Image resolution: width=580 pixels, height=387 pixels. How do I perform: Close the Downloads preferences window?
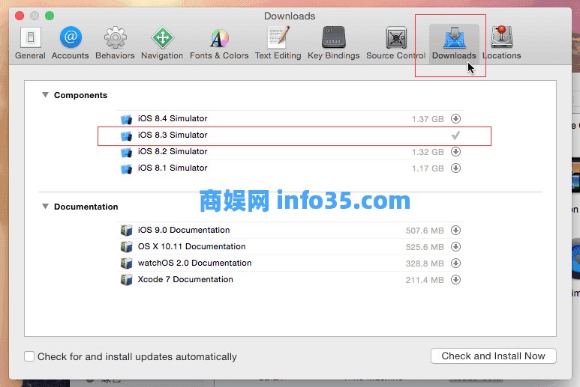click(20, 16)
